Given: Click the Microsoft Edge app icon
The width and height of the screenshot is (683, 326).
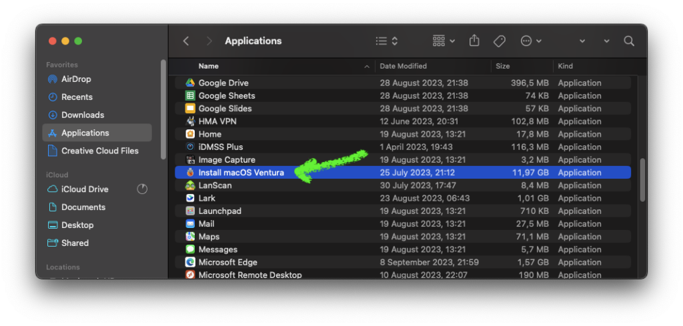Looking at the screenshot, I should tap(190, 263).
